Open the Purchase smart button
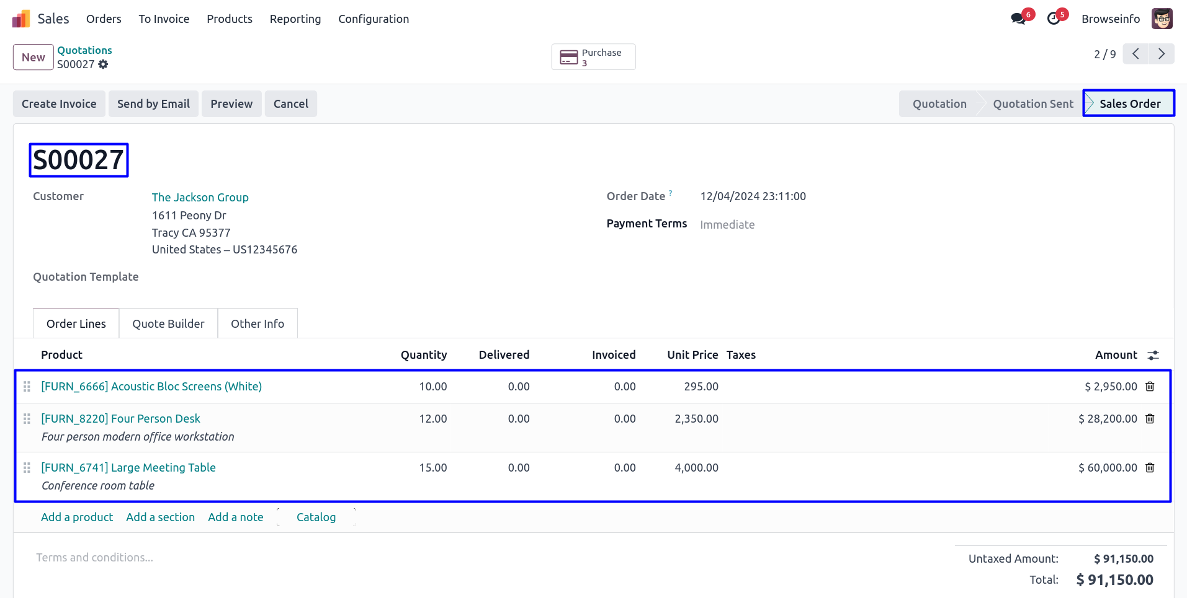Screen dimensions: 1187x598 [593, 57]
